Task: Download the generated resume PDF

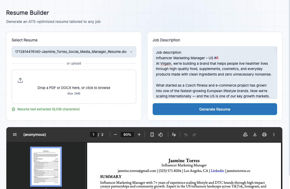Action: coord(255,135)
